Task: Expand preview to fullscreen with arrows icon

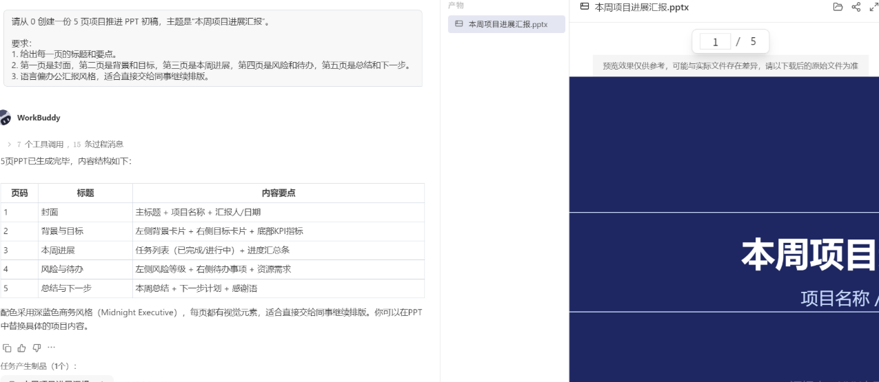Action: point(873,7)
